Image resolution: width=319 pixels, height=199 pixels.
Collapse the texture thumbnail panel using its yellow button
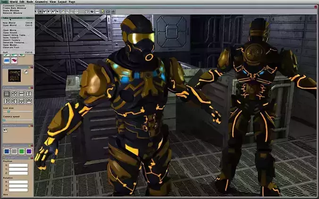click(29, 67)
